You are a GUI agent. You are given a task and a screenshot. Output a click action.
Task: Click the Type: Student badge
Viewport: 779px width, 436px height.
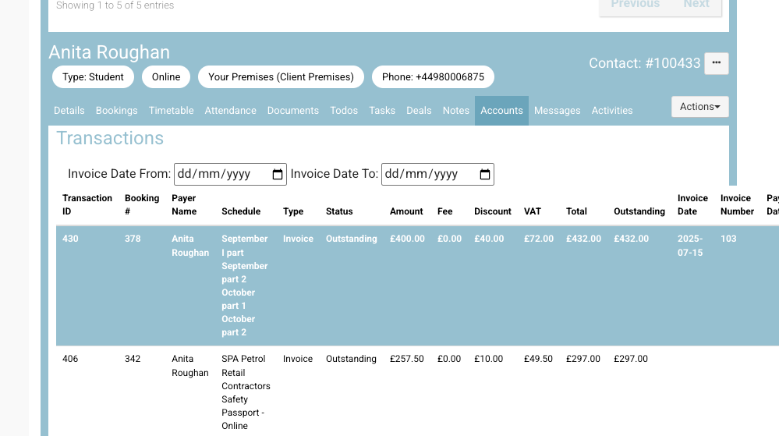point(93,77)
